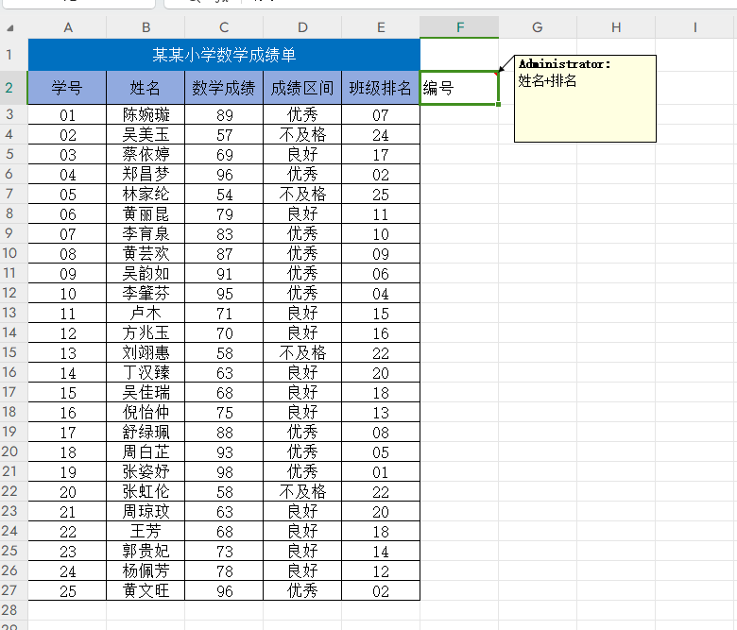This screenshot has height=630, width=737.
Task: Select column G header
Action: click(x=538, y=27)
